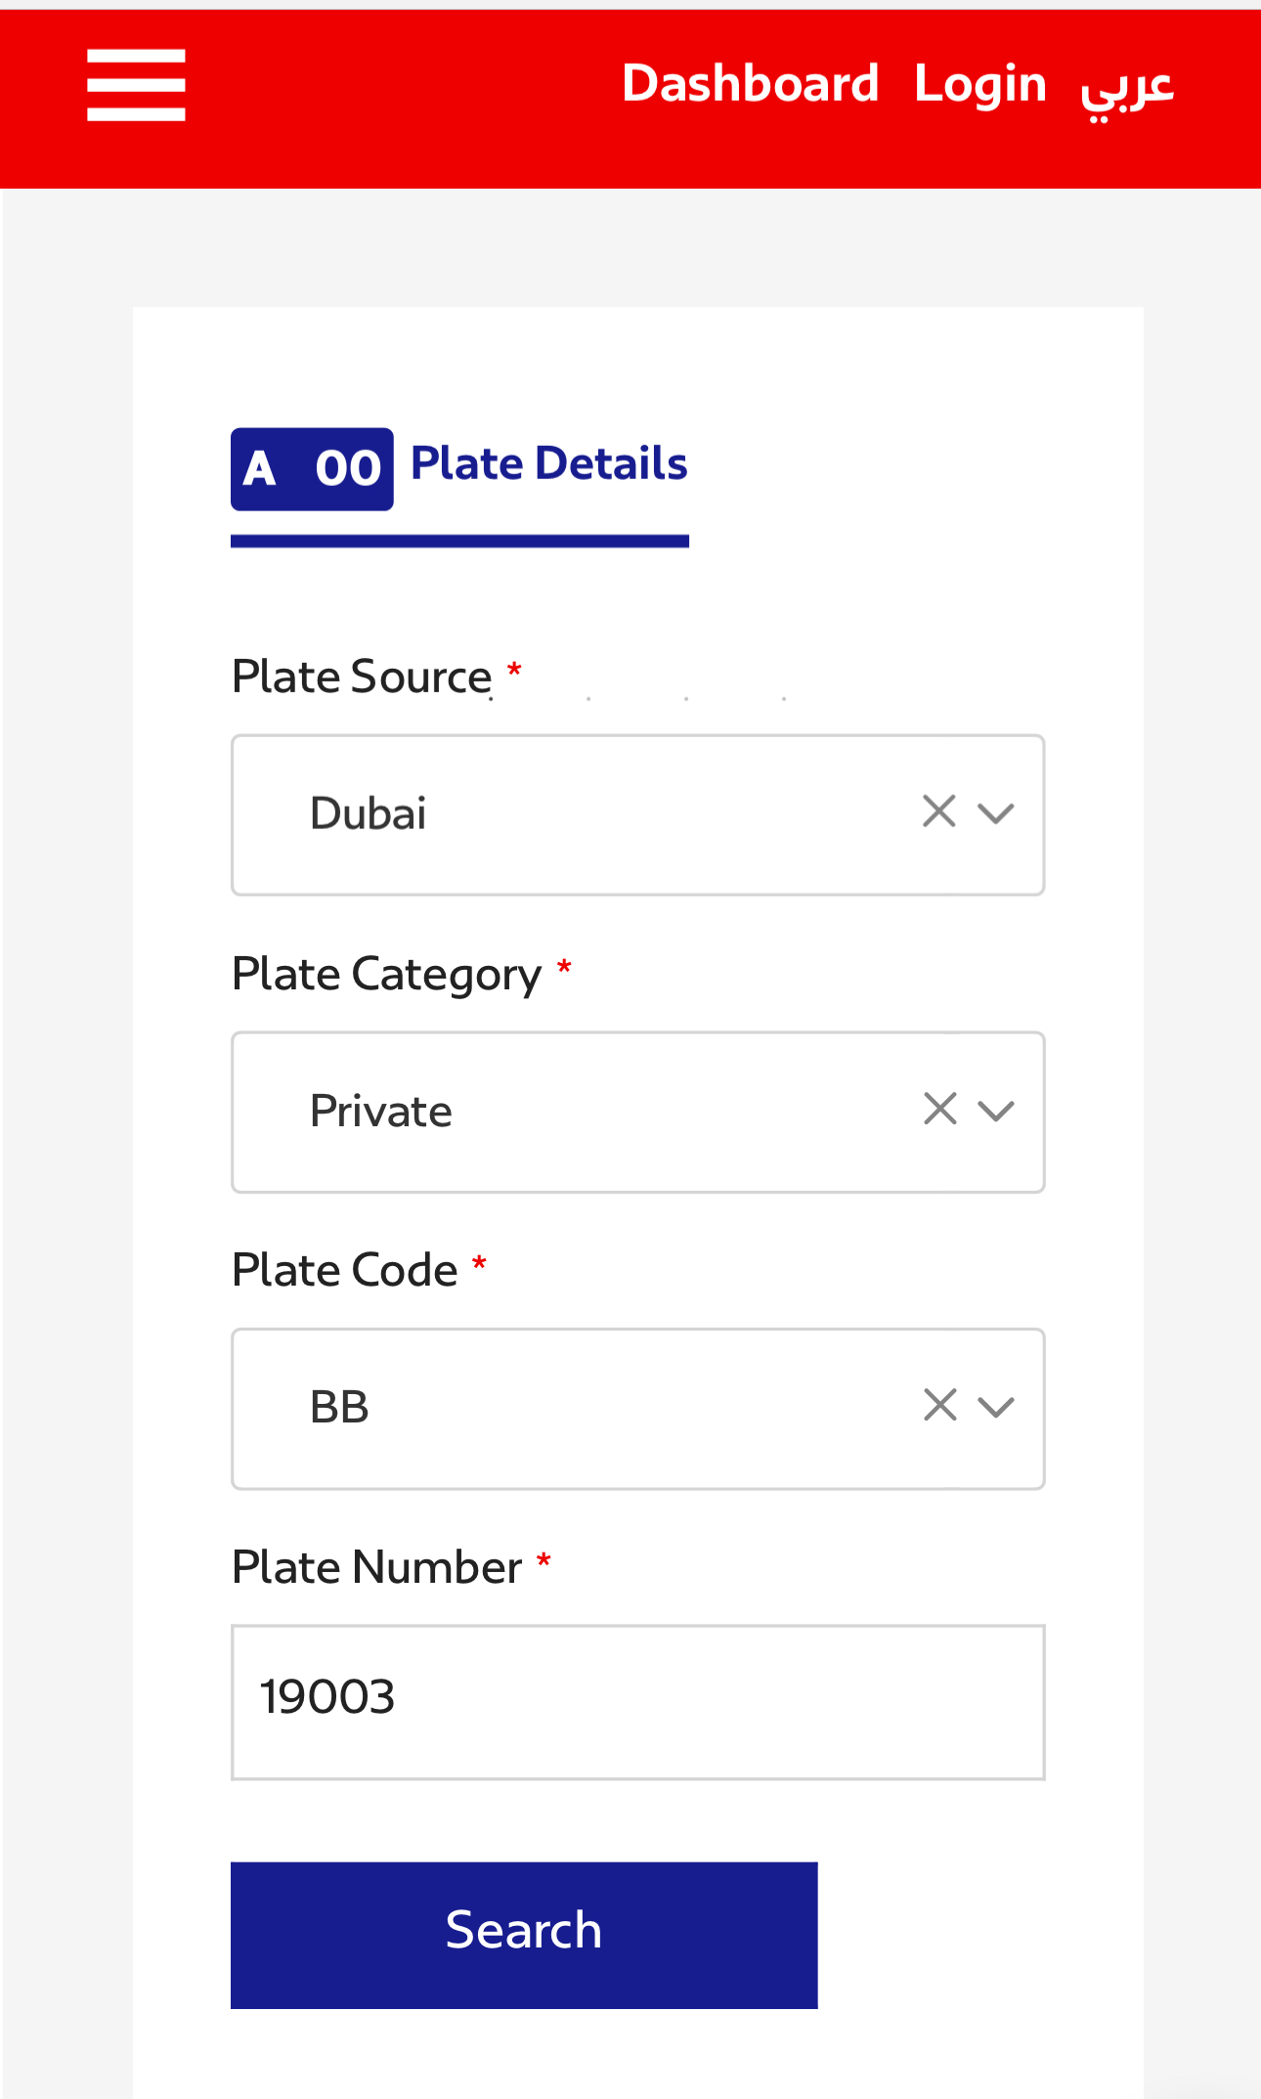The height and width of the screenshot is (2099, 1261).
Task: Click the Plate Category label
Action: tap(386, 975)
